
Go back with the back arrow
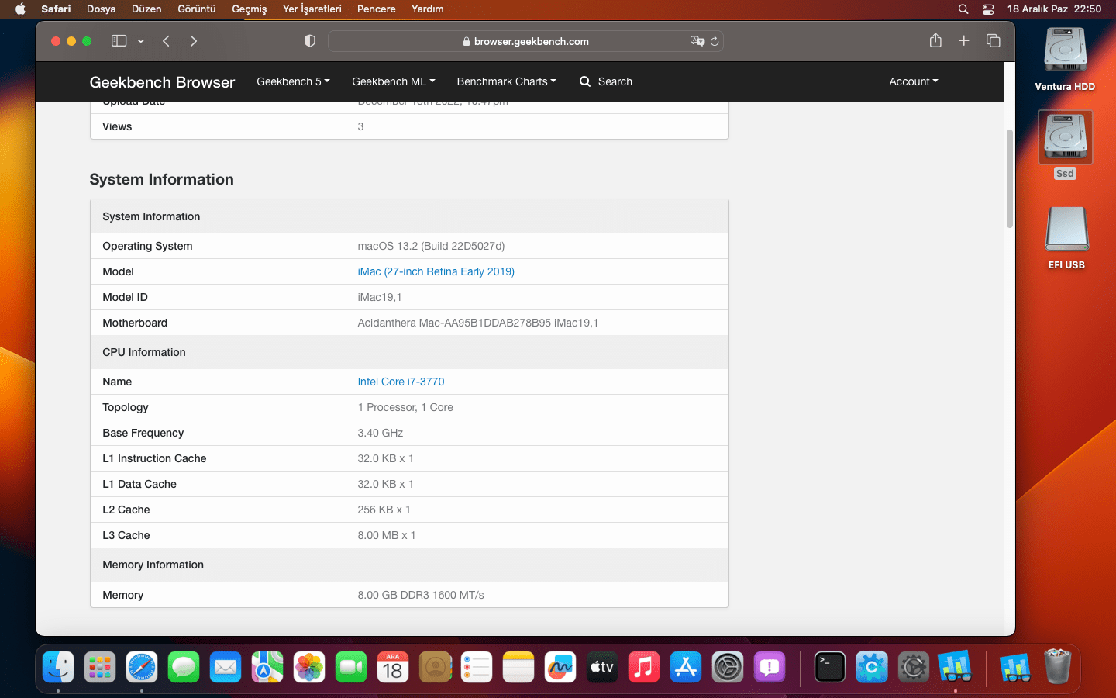[x=166, y=41]
